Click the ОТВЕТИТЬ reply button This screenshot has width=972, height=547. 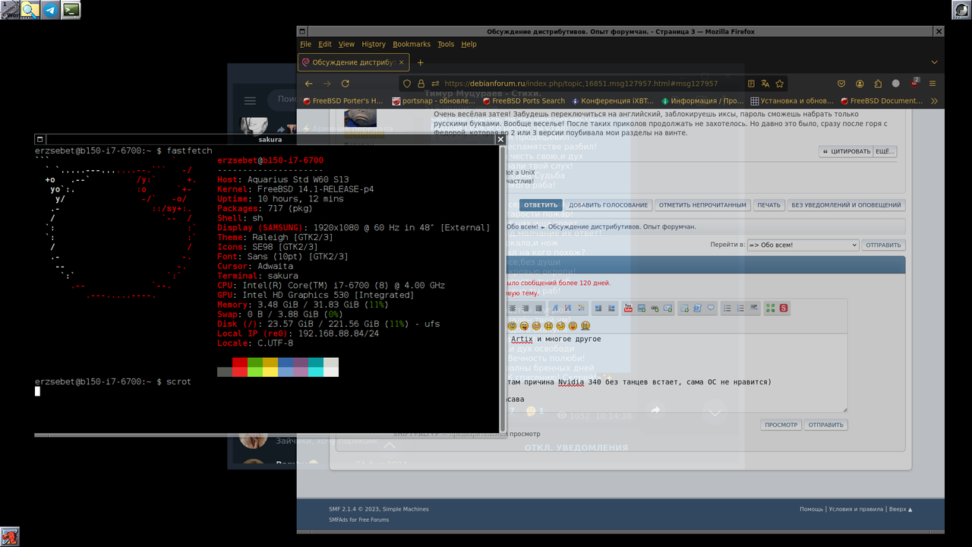[541, 205]
